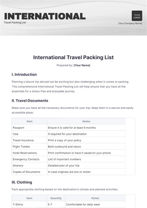Click the Hotel Reservations cell
Image resolution: width=147 pixels, height=208 pixels.
(29, 153)
